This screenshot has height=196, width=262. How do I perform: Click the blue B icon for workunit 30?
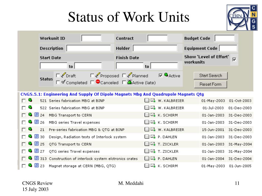pyautogui.click(x=37, y=136)
